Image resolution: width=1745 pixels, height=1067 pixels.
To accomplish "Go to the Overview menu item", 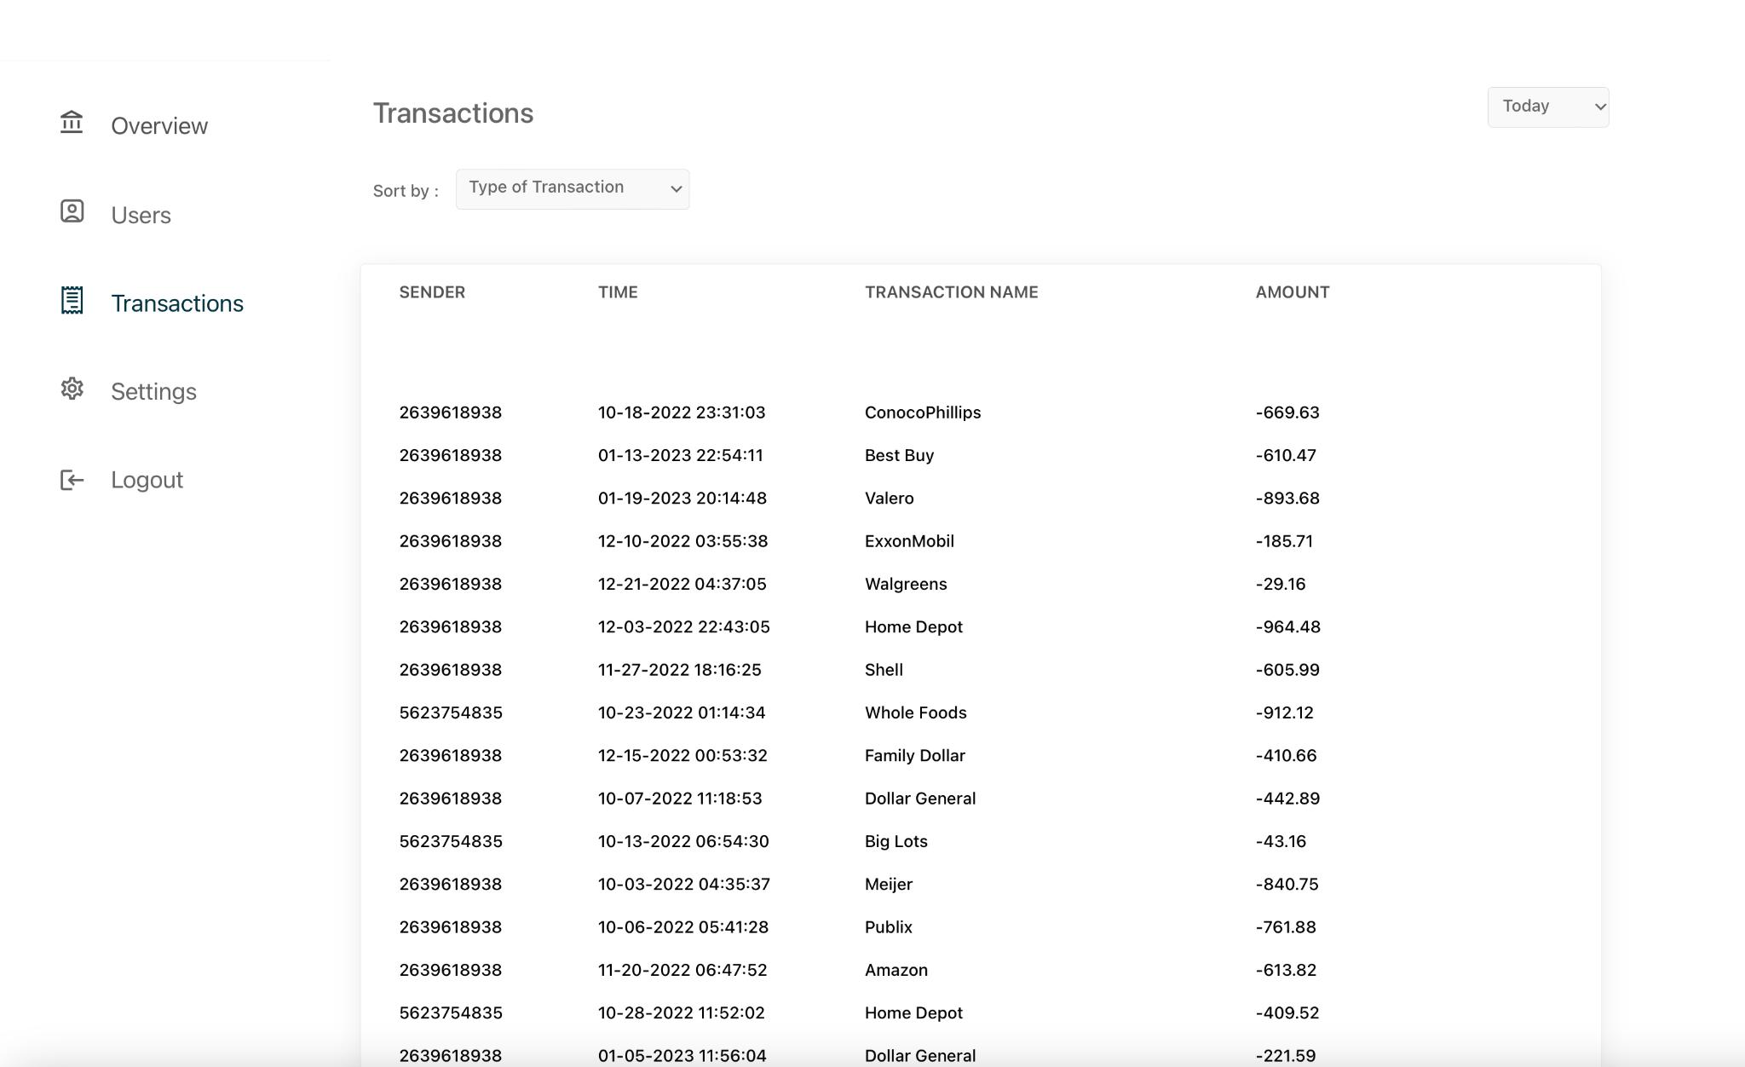I will click(x=159, y=126).
